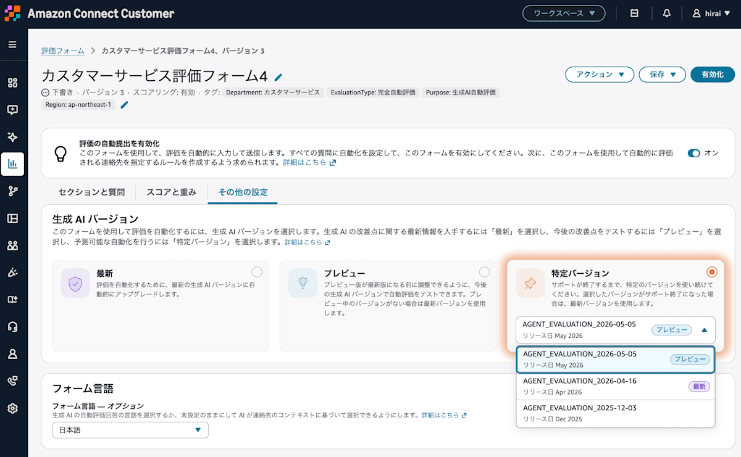Open the chat monitor sidebar icon
Screen dimensions: 741x457
(x=12, y=110)
